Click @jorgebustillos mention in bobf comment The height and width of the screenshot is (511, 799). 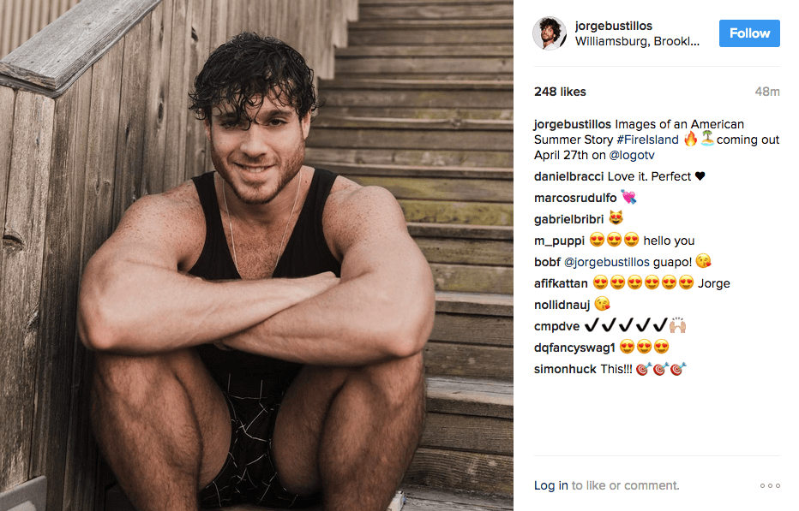click(606, 262)
